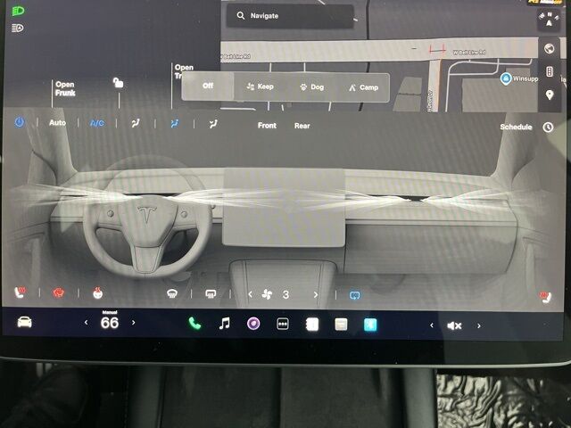Toggle the blue air recirculation icon
This screenshot has height=428, width=571.
coord(355,295)
